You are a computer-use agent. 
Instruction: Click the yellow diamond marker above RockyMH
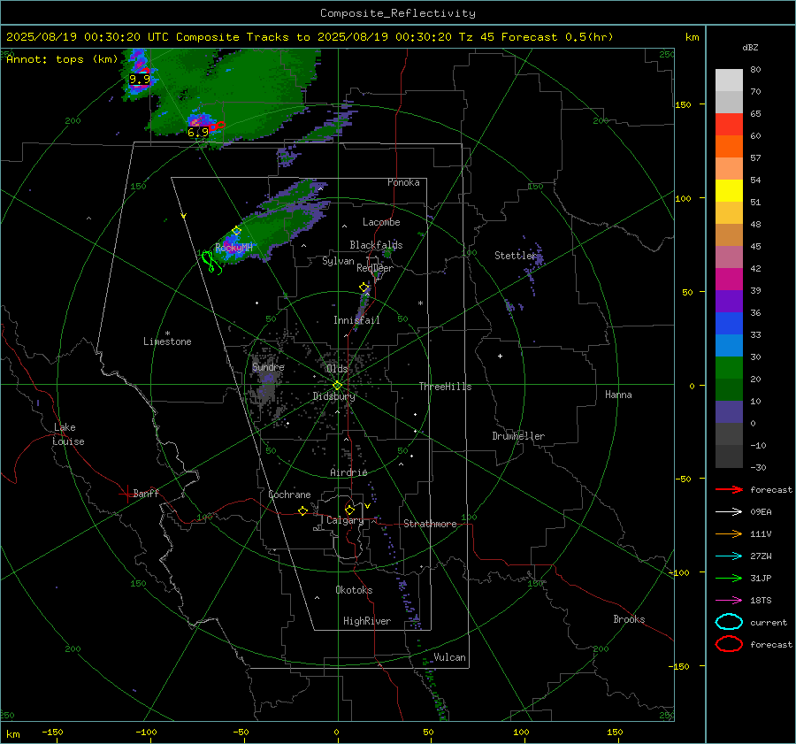click(x=236, y=231)
